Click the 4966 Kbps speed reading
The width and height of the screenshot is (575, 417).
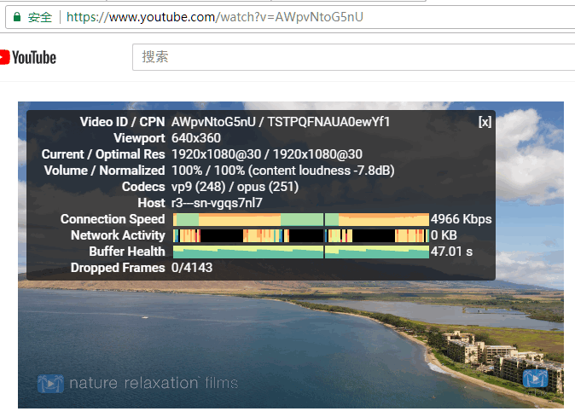tap(461, 219)
